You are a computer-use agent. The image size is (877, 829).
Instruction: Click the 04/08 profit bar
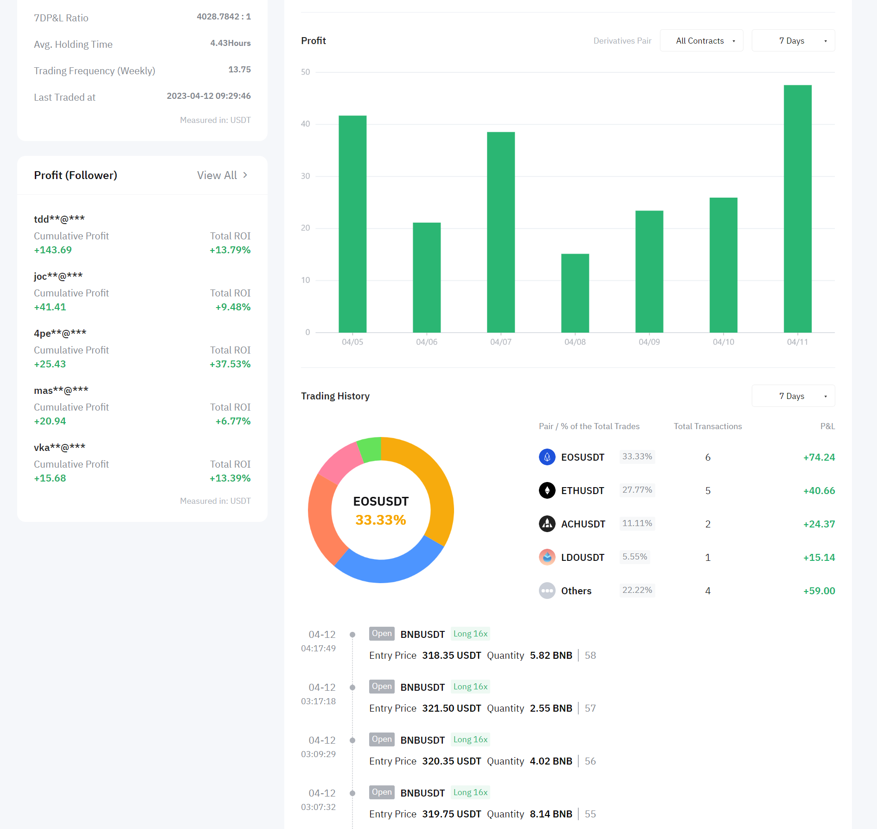coord(575,293)
